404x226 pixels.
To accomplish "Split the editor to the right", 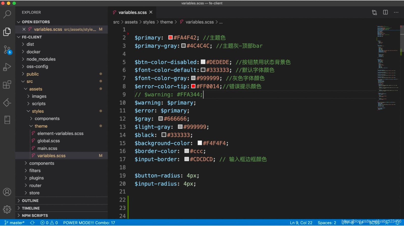I will 385,12.
